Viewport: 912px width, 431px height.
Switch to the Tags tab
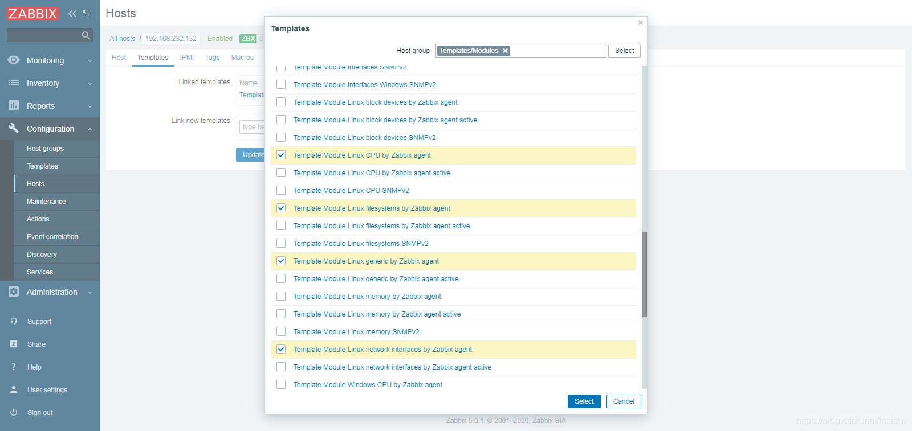(213, 58)
